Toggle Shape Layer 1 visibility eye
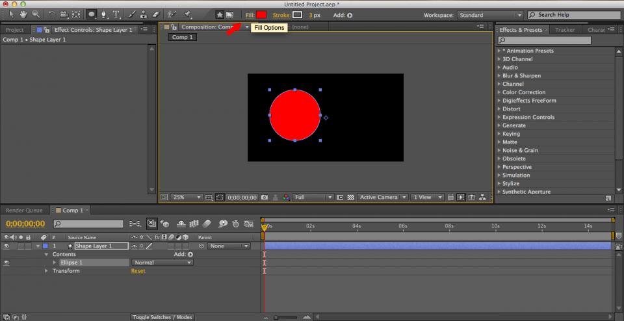 (6, 246)
